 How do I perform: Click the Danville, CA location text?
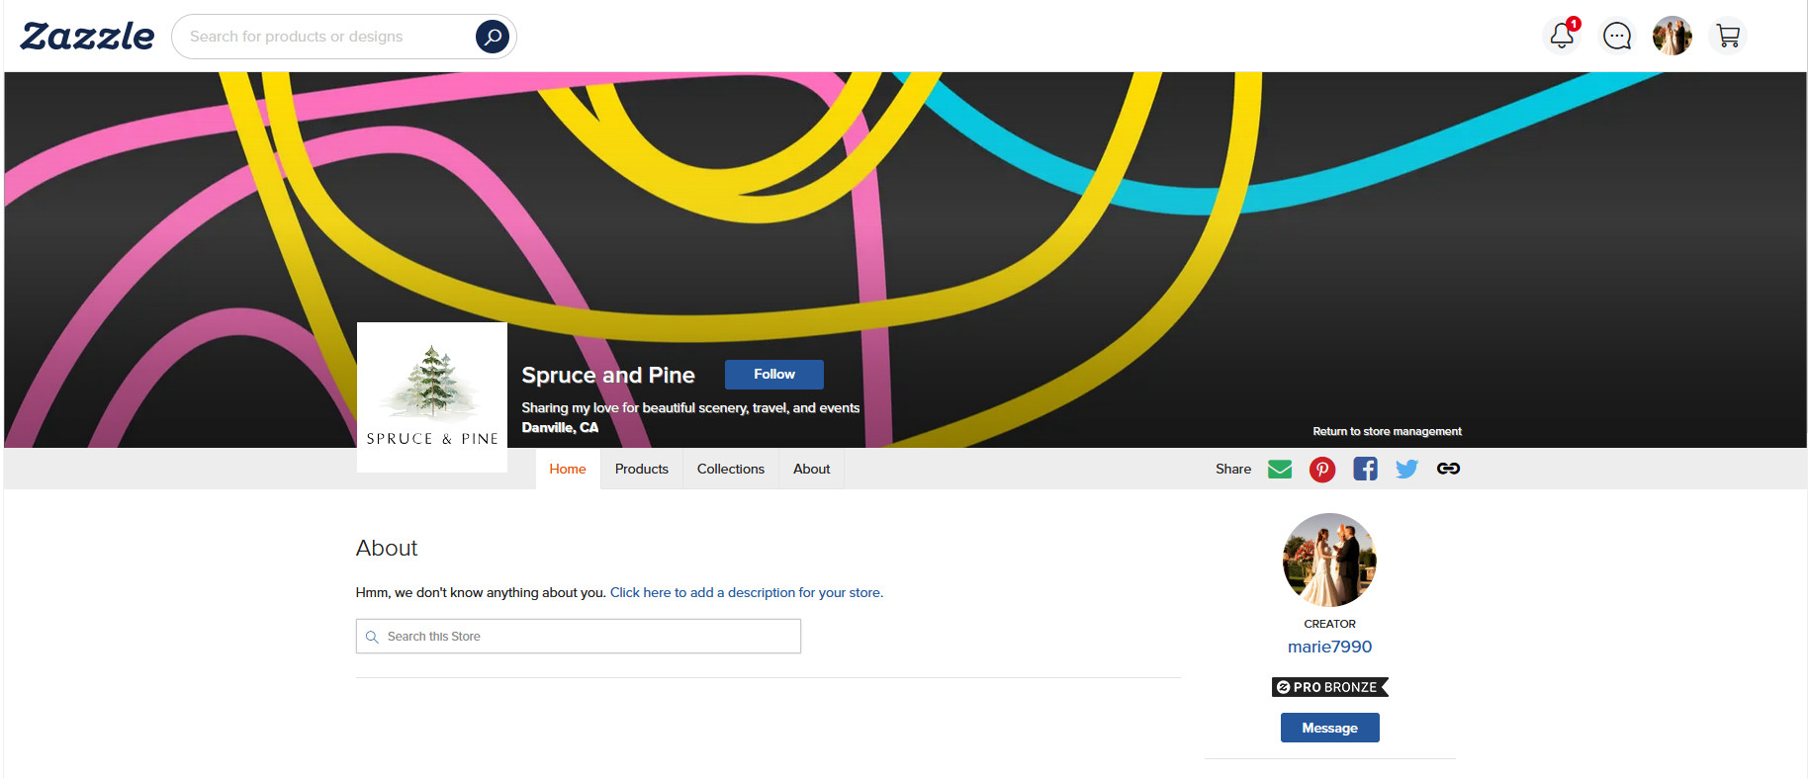(560, 427)
